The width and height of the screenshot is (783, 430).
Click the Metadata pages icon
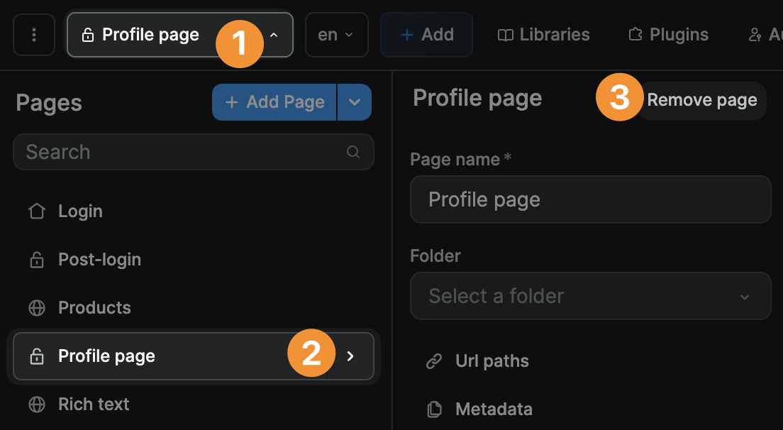coord(433,409)
